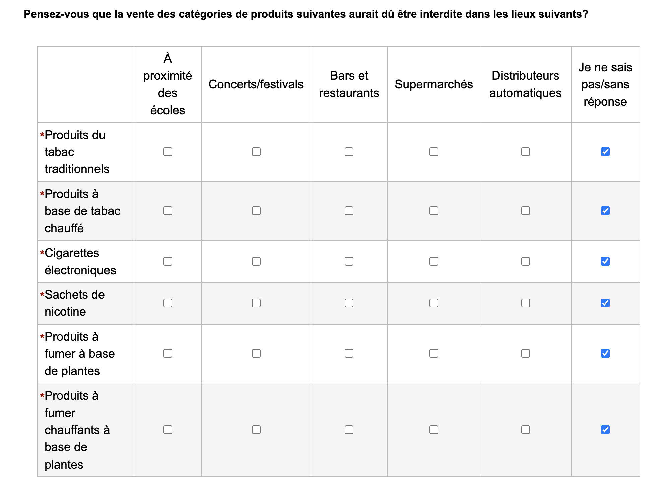Screen dimensions: 668x493
Task: Select Bars et restaurants for tabac chauffé row
Action: (x=349, y=211)
